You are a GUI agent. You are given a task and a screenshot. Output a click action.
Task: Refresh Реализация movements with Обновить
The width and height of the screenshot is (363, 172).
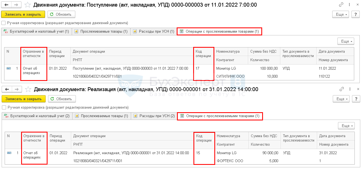(x=62, y=99)
